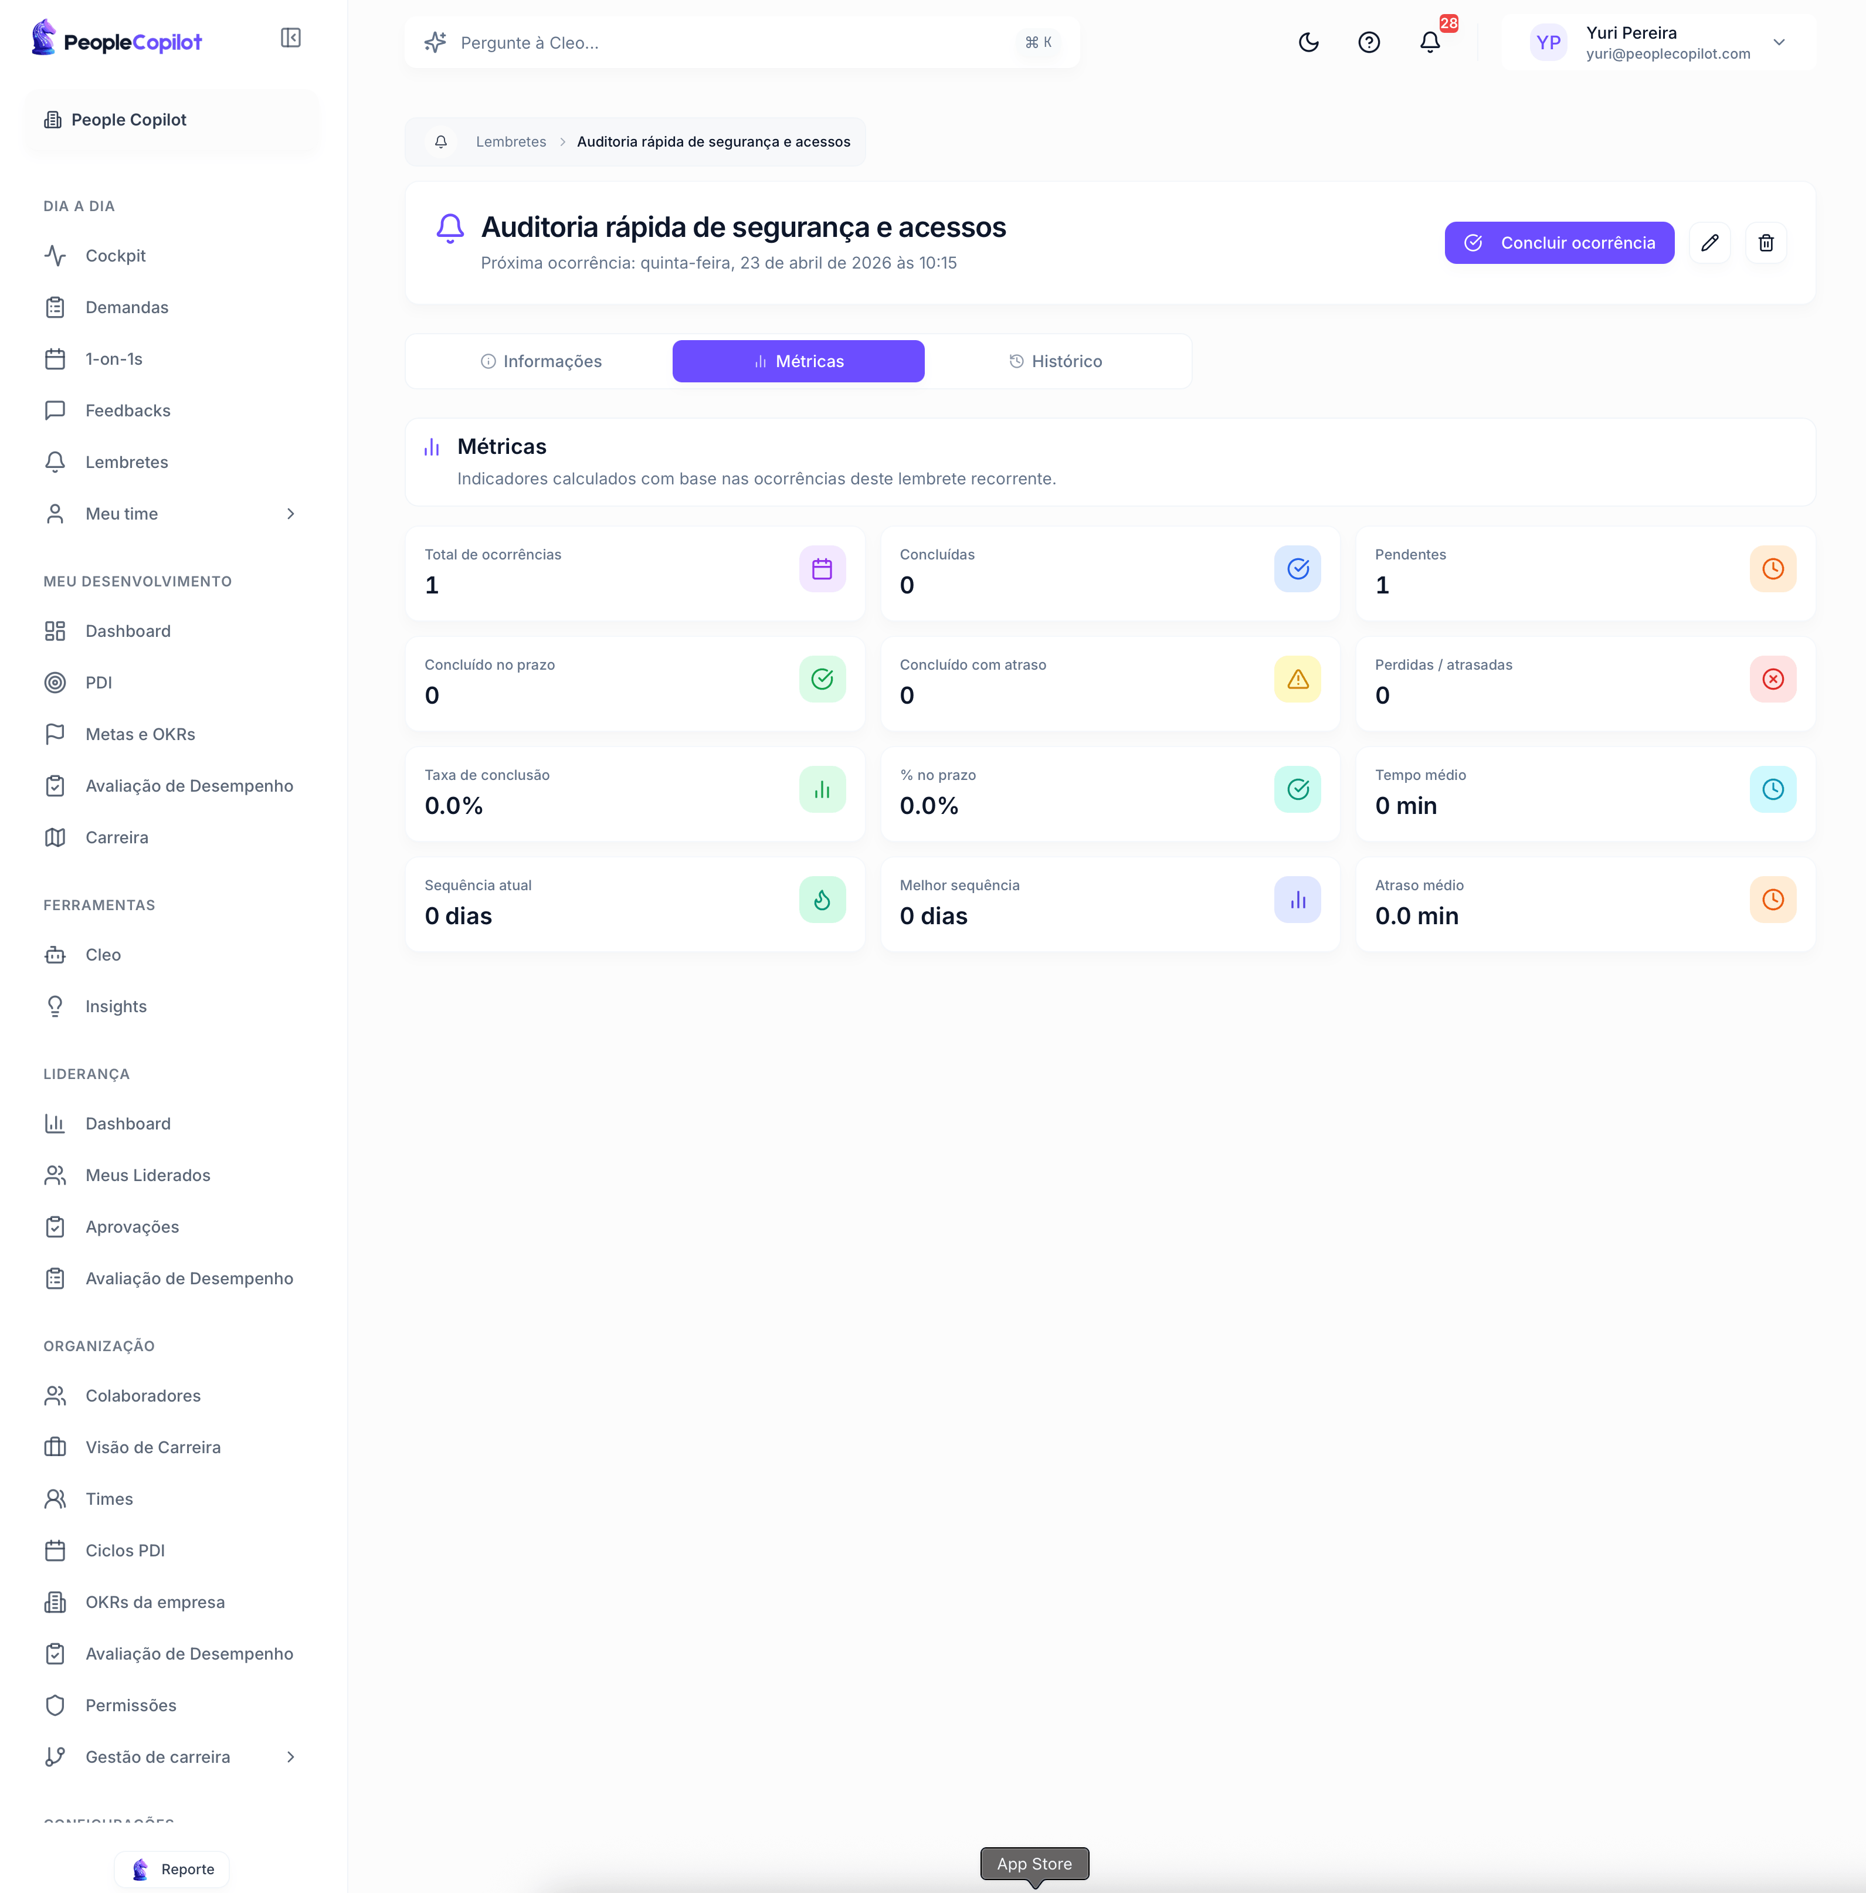Focus the Pergunte à Cleo search field
Viewport: 1866px width, 1893px height.
coord(742,42)
